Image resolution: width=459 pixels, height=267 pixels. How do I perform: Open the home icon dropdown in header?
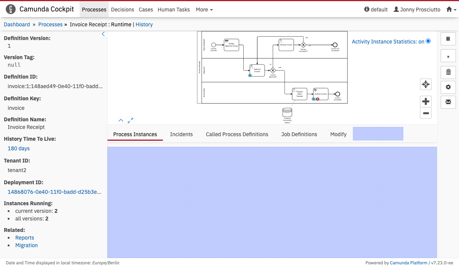tap(451, 10)
